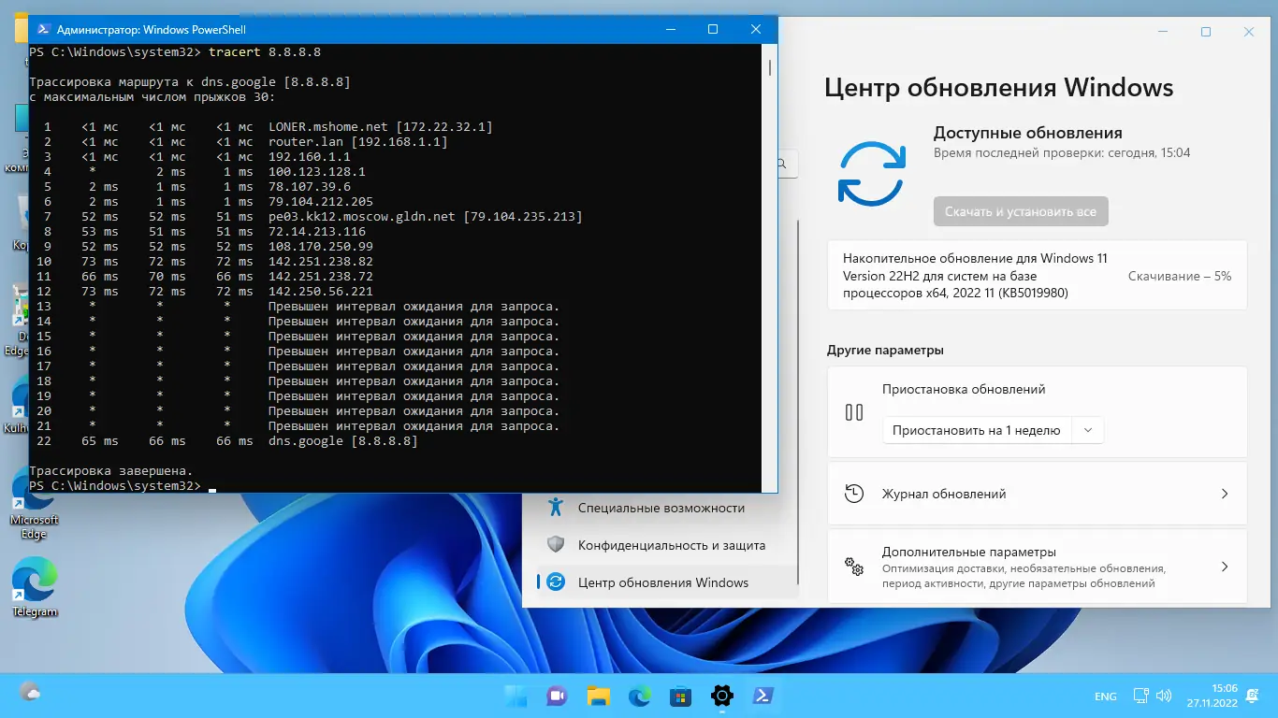The image size is (1278, 718).
Task: Switch to the Settings app taskbar icon
Action: [x=721, y=696]
